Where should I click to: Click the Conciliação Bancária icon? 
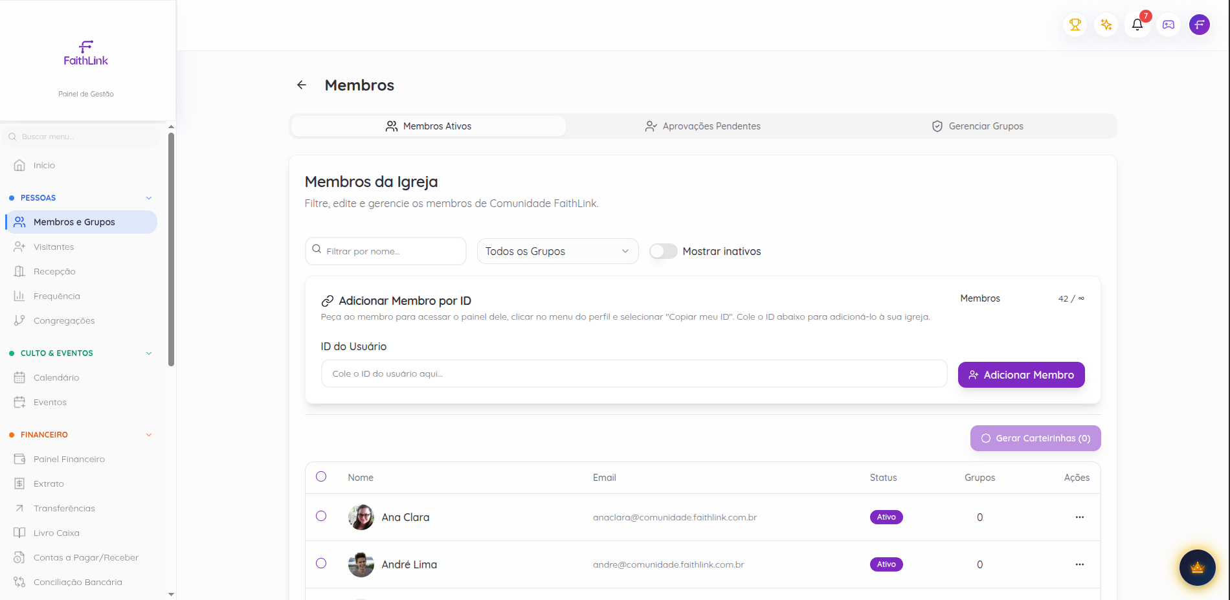point(19,582)
